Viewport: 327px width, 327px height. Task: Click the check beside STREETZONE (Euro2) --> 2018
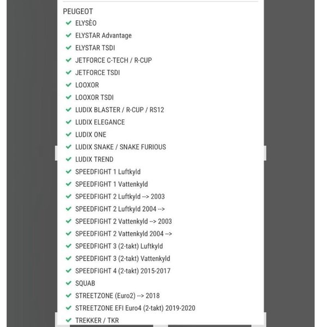(69, 295)
